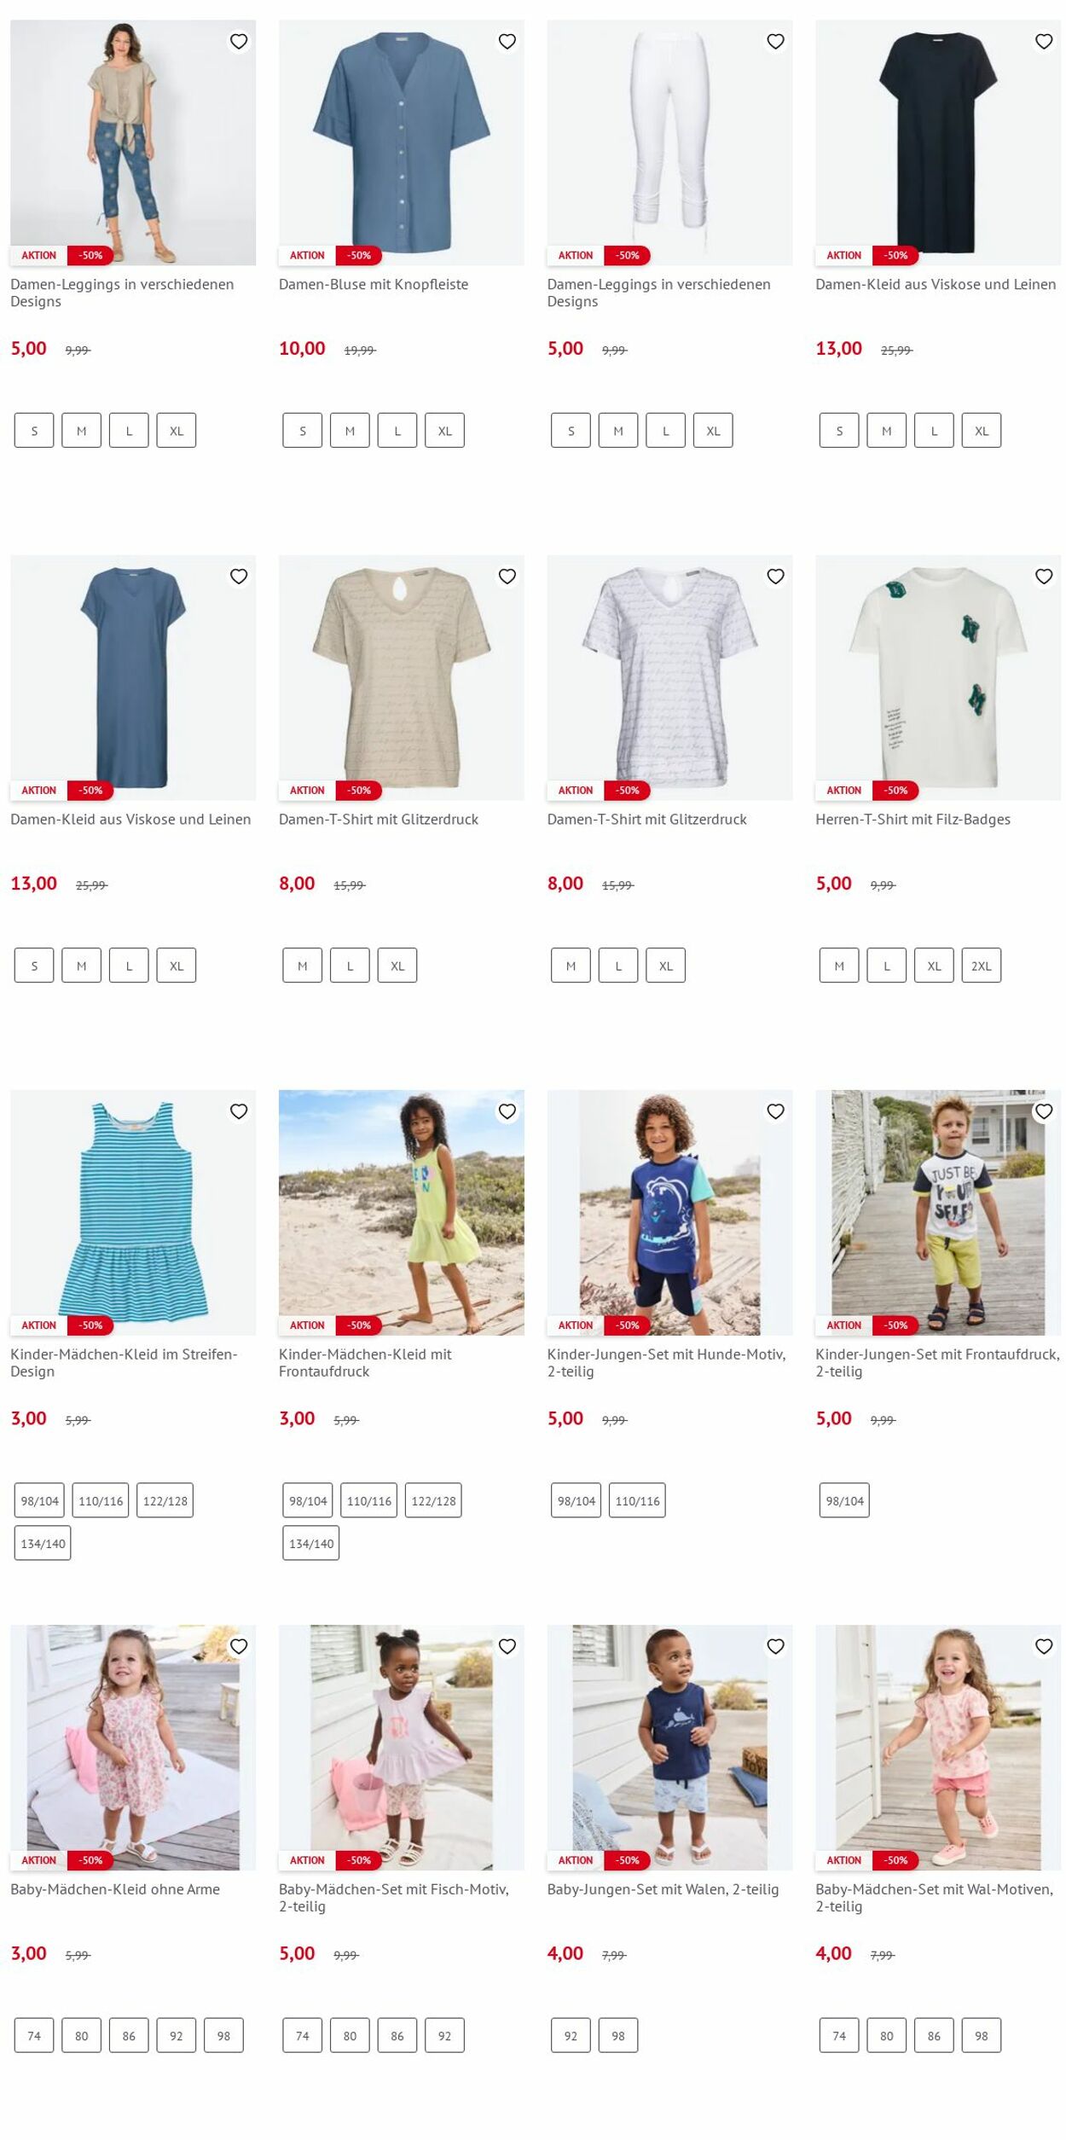Pick size 134/140 for striped girls dress
The width and height of the screenshot is (1066, 2140).
(43, 1544)
